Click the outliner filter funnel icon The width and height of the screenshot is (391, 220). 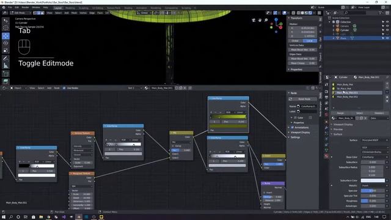click(380, 13)
